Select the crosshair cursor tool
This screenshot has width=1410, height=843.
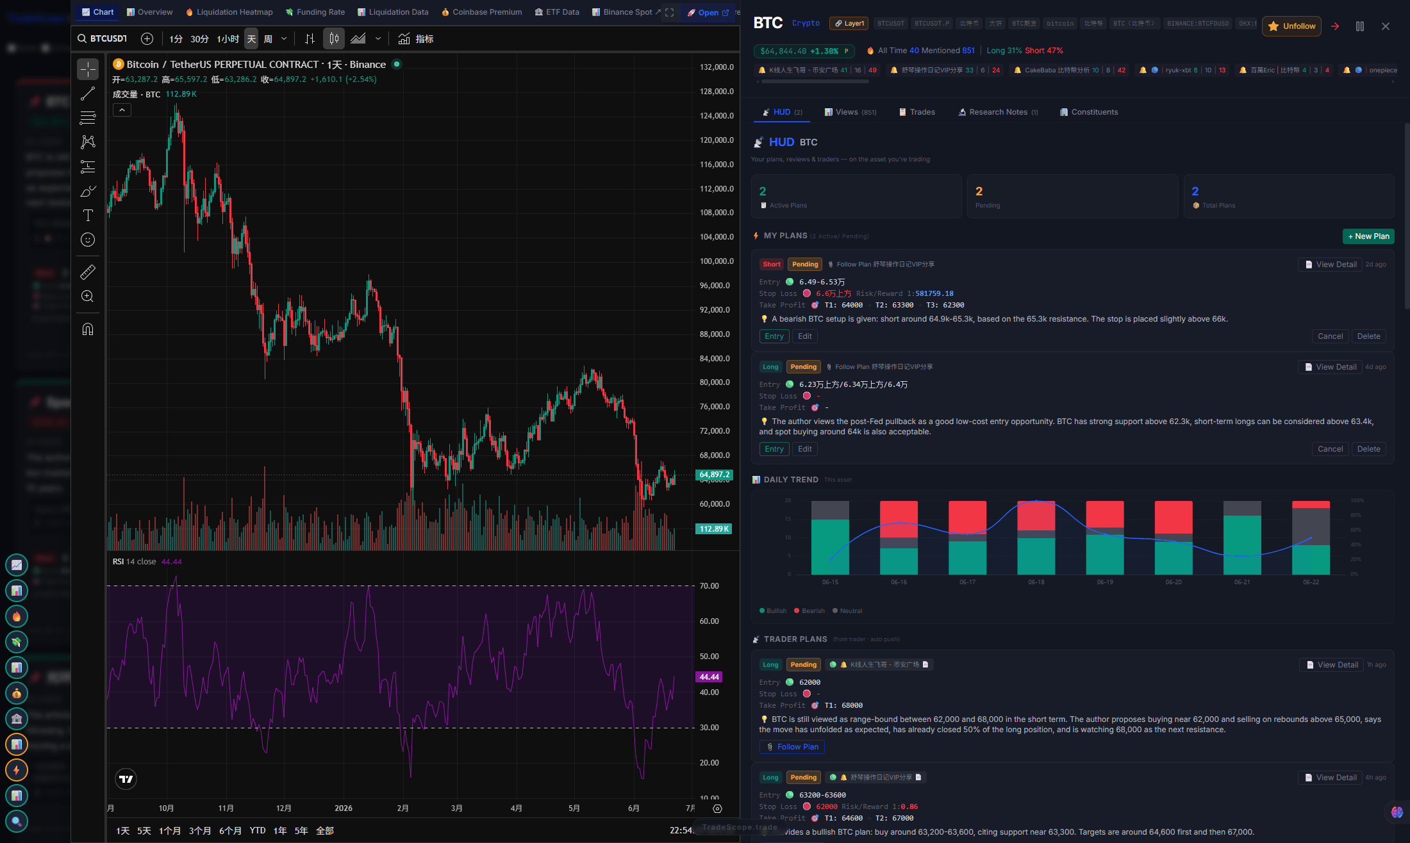88,69
